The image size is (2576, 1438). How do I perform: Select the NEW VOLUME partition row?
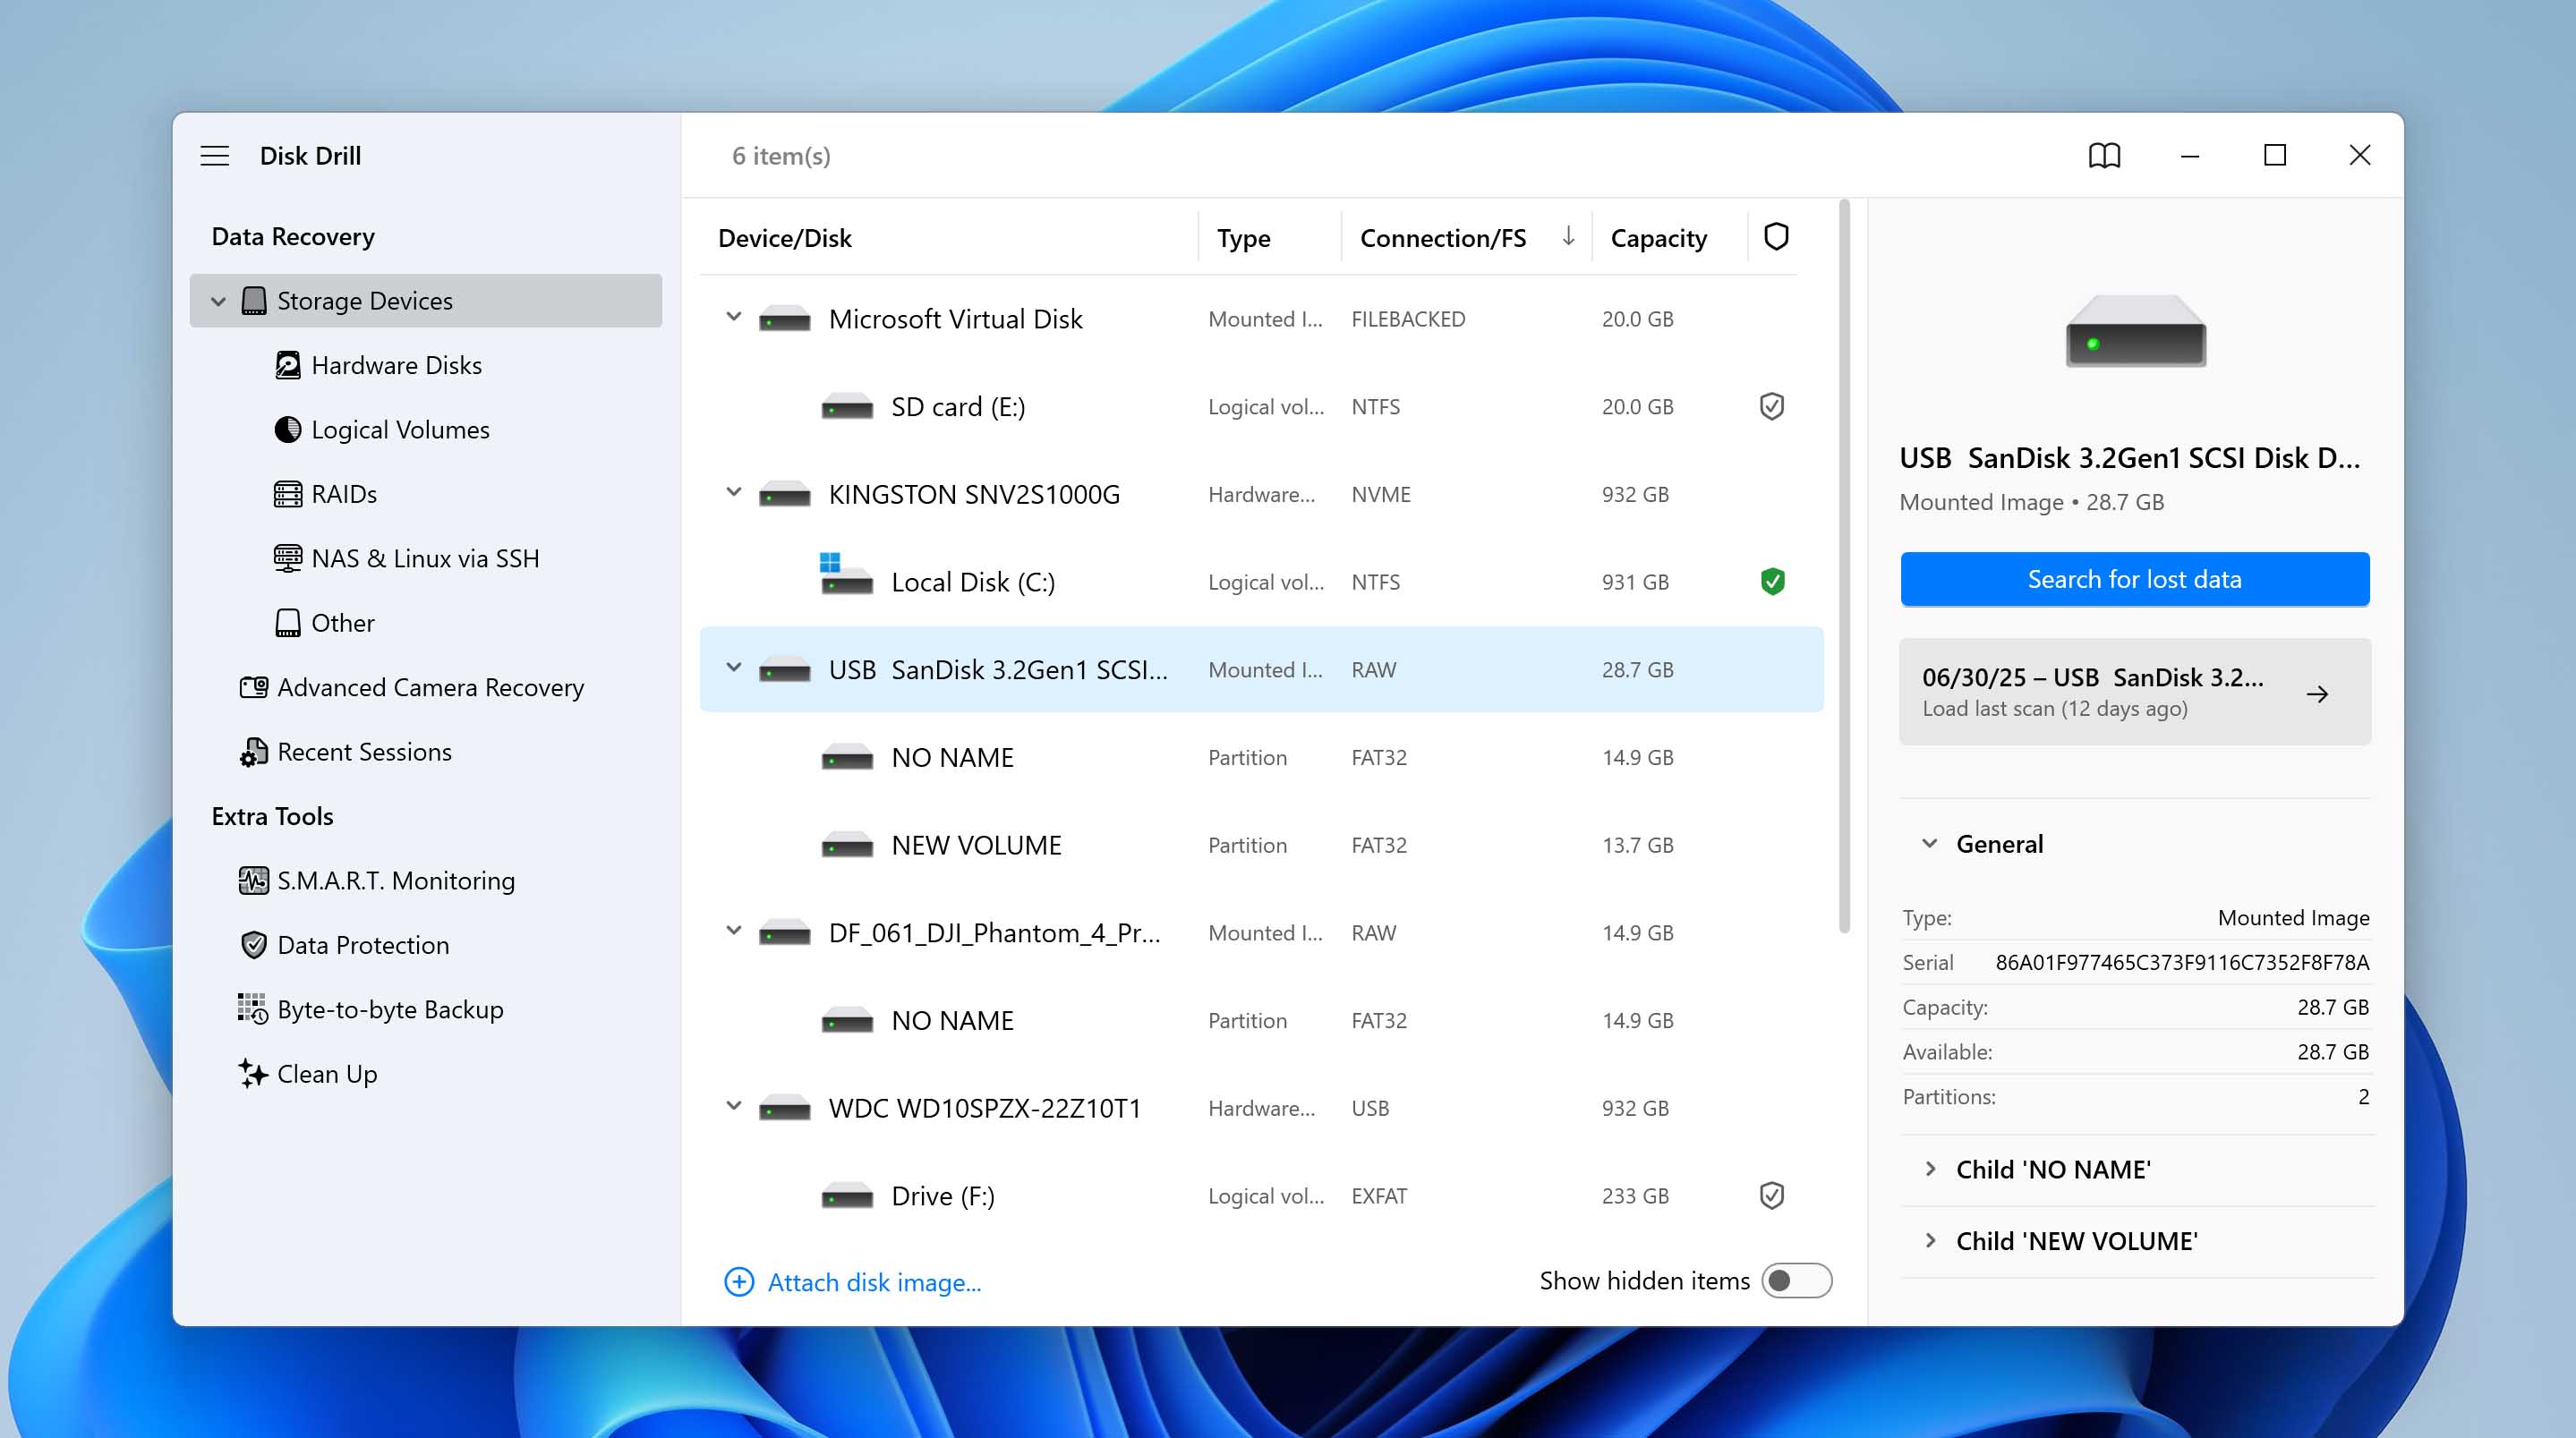[x=1261, y=844]
